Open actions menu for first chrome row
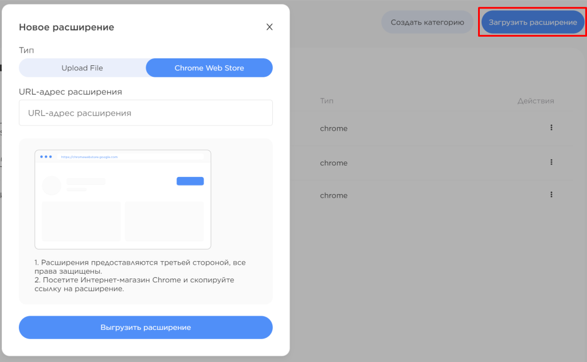This screenshot has height=362, width=587. 551,128
